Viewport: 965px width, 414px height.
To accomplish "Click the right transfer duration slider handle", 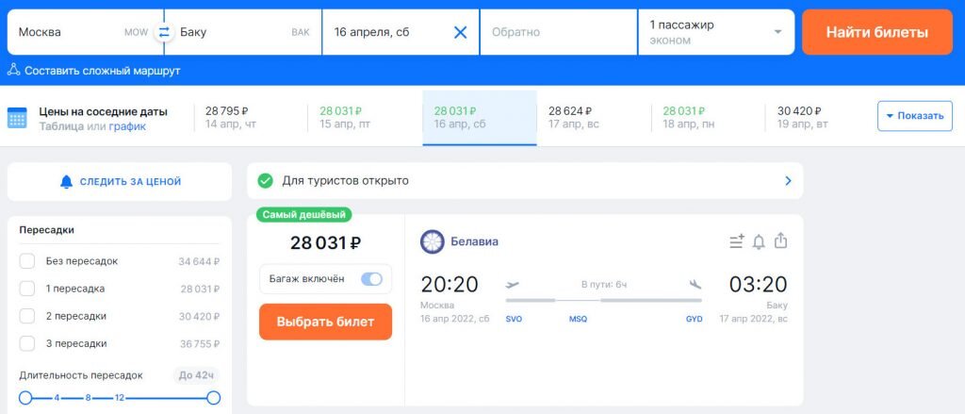I will pyautogui.click(x=214, y=397).
